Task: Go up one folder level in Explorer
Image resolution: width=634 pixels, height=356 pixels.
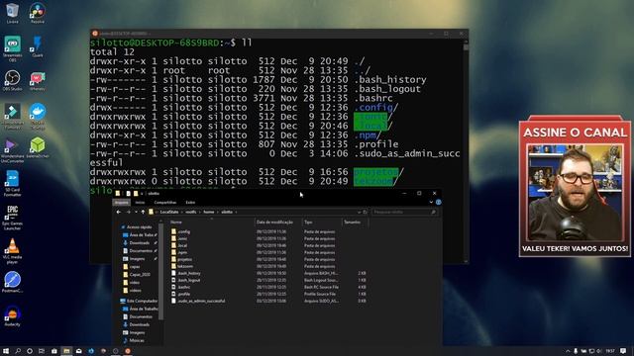Action: click(143, 212)
